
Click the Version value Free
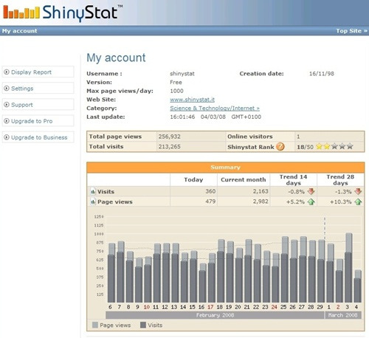(176, 82)
